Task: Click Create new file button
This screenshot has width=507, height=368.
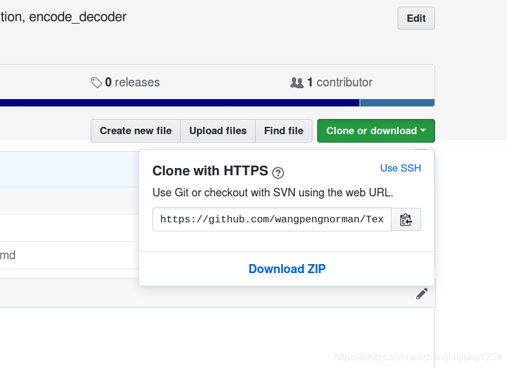Action: (135, 131)
